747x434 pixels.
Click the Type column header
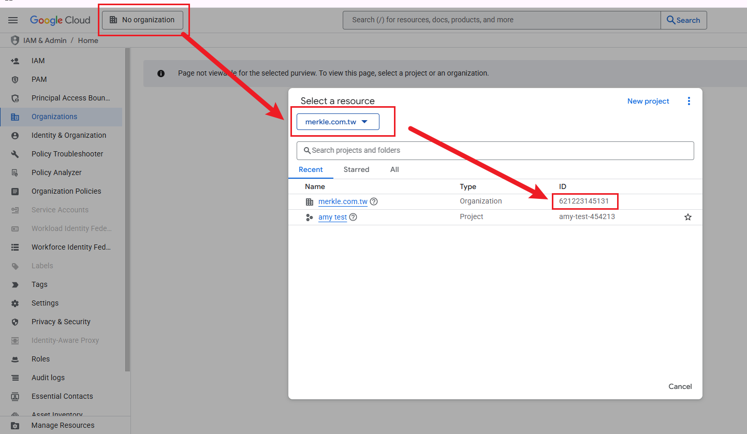pos(468,186)
